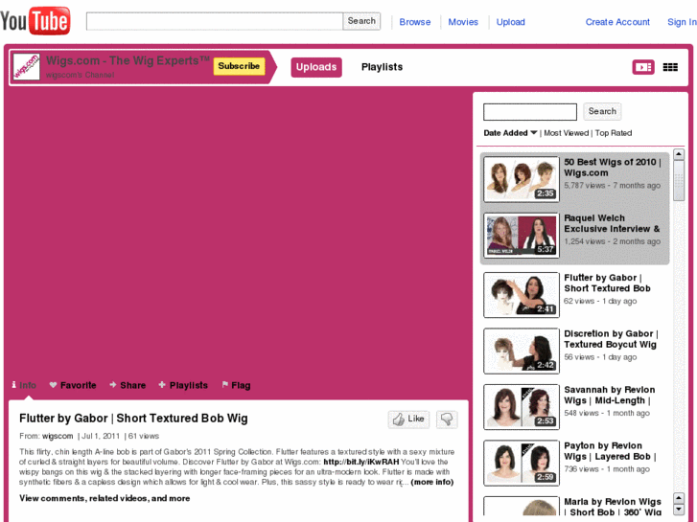Screen dimensions: 697x522
Task: Click View comments, related videos, and more
Action: [x=105, y=498]
